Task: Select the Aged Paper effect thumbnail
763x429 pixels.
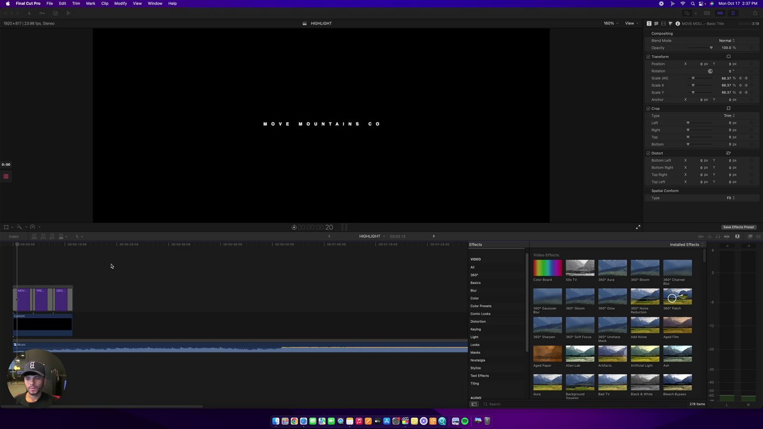Action: pos(547,354)
